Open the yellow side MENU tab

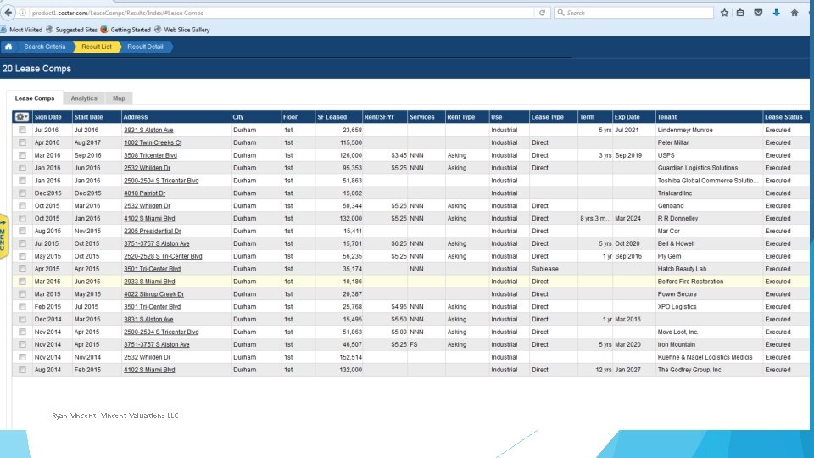pos(3,237)
